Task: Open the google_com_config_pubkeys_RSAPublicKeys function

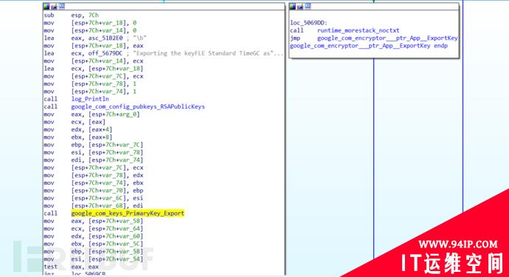Action: coord(138,106)
